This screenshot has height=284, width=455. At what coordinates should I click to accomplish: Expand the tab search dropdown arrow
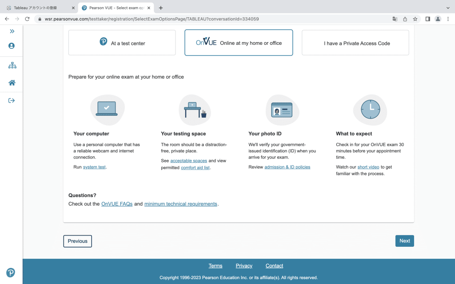tap(448, 8)
